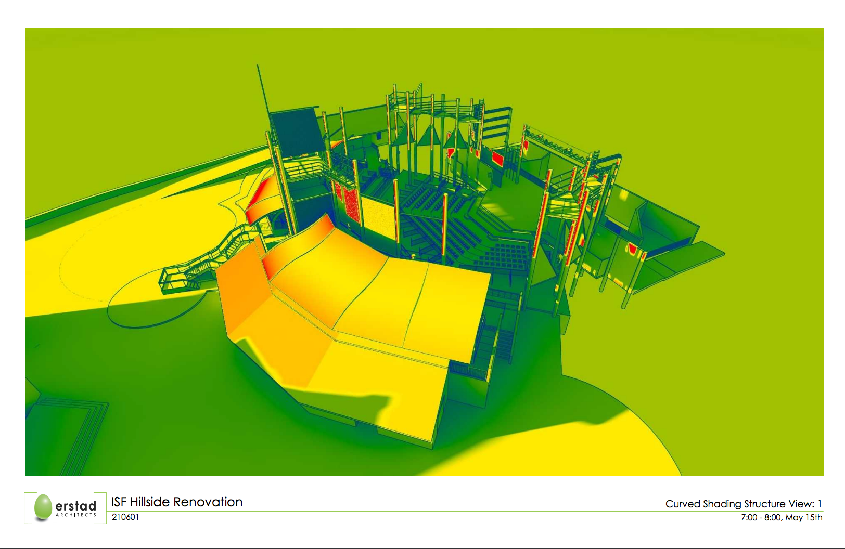Screen dimensions: 845x549
Task: Click the Erstad Architects egg logo
Action: coord(43,507)
